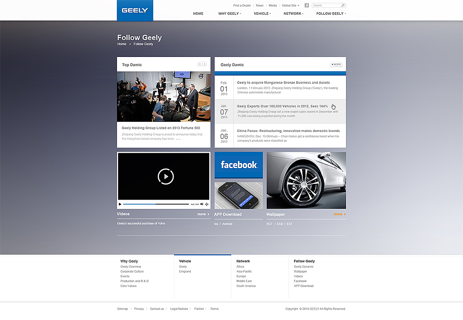This screenshot has width=463, height=320.
Task: Open the Facebook tile
Action: [x=238, y=165]
